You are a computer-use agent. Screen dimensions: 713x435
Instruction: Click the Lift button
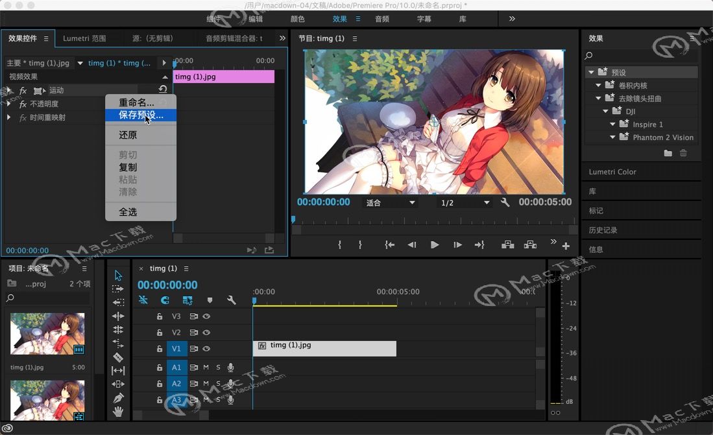[508, 245]
